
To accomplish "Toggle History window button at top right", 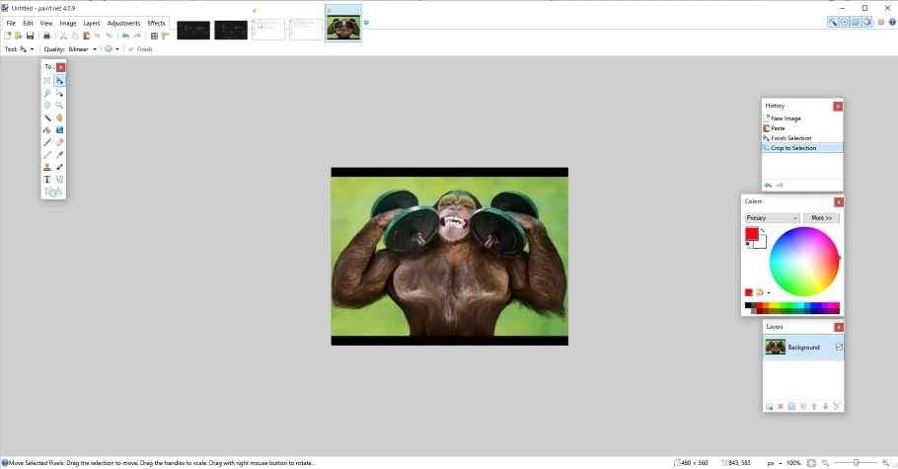I will pyautogui.click(x=844, y=22).
